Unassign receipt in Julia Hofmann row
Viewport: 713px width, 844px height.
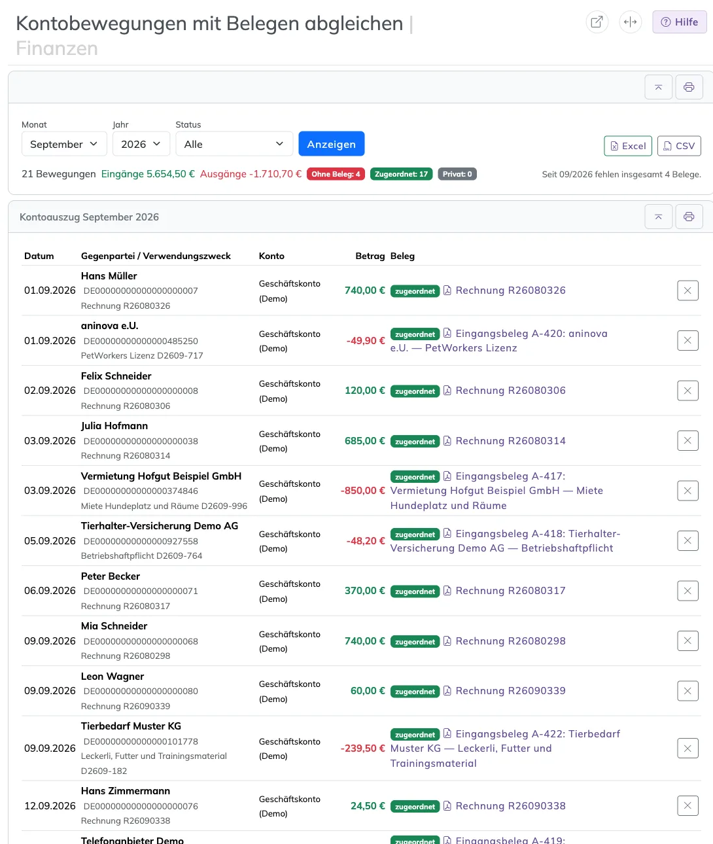[x=687, y=441]
